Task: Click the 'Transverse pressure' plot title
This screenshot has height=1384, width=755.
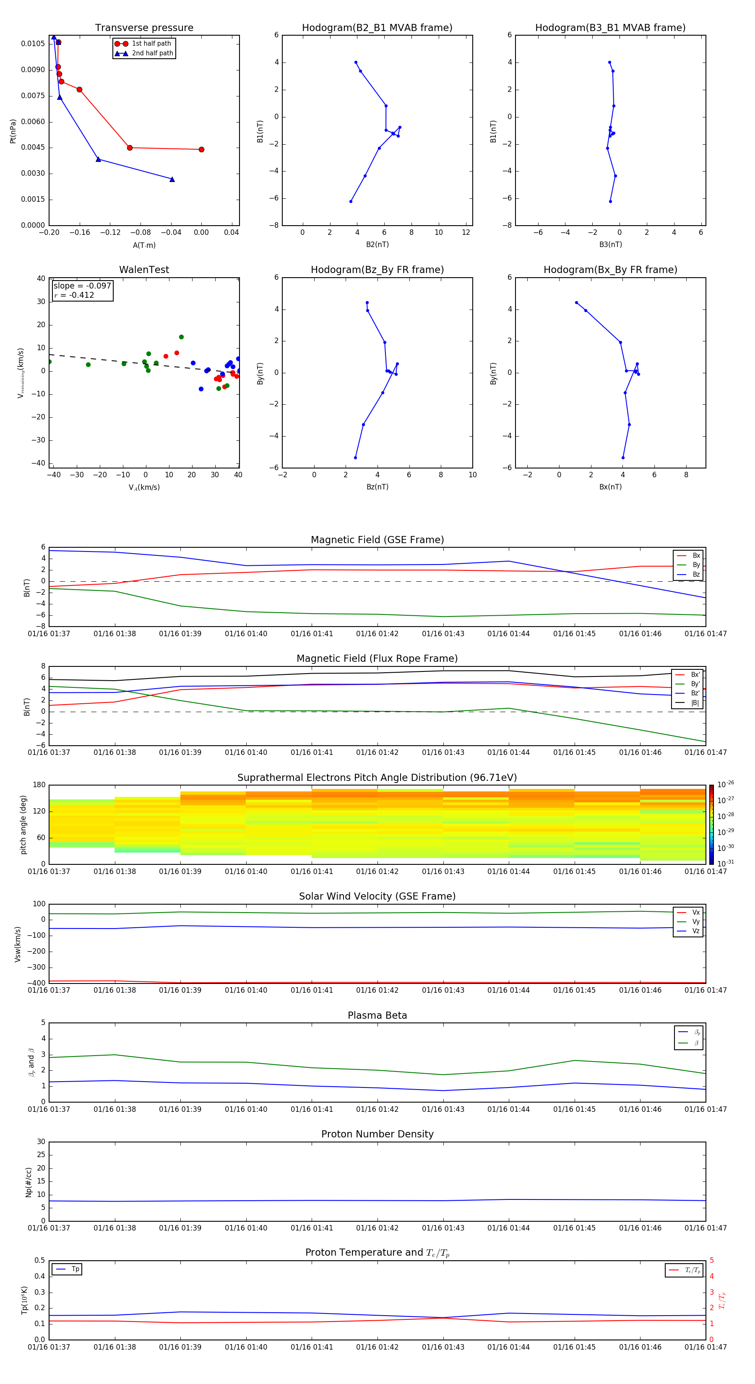Action: click(144, 28)
